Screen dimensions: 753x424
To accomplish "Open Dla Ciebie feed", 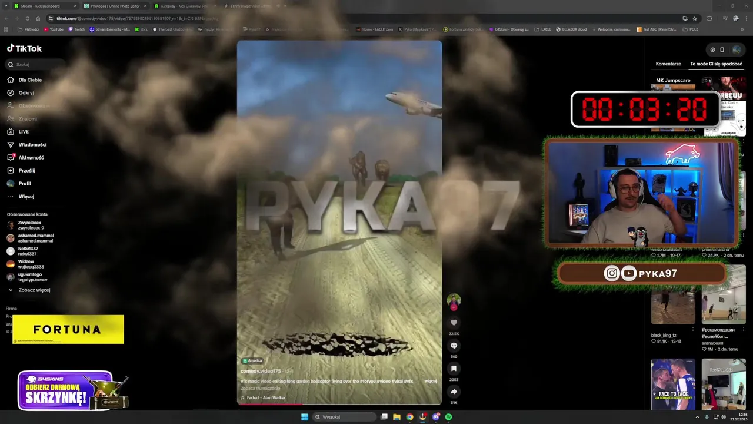I will 30,79.
